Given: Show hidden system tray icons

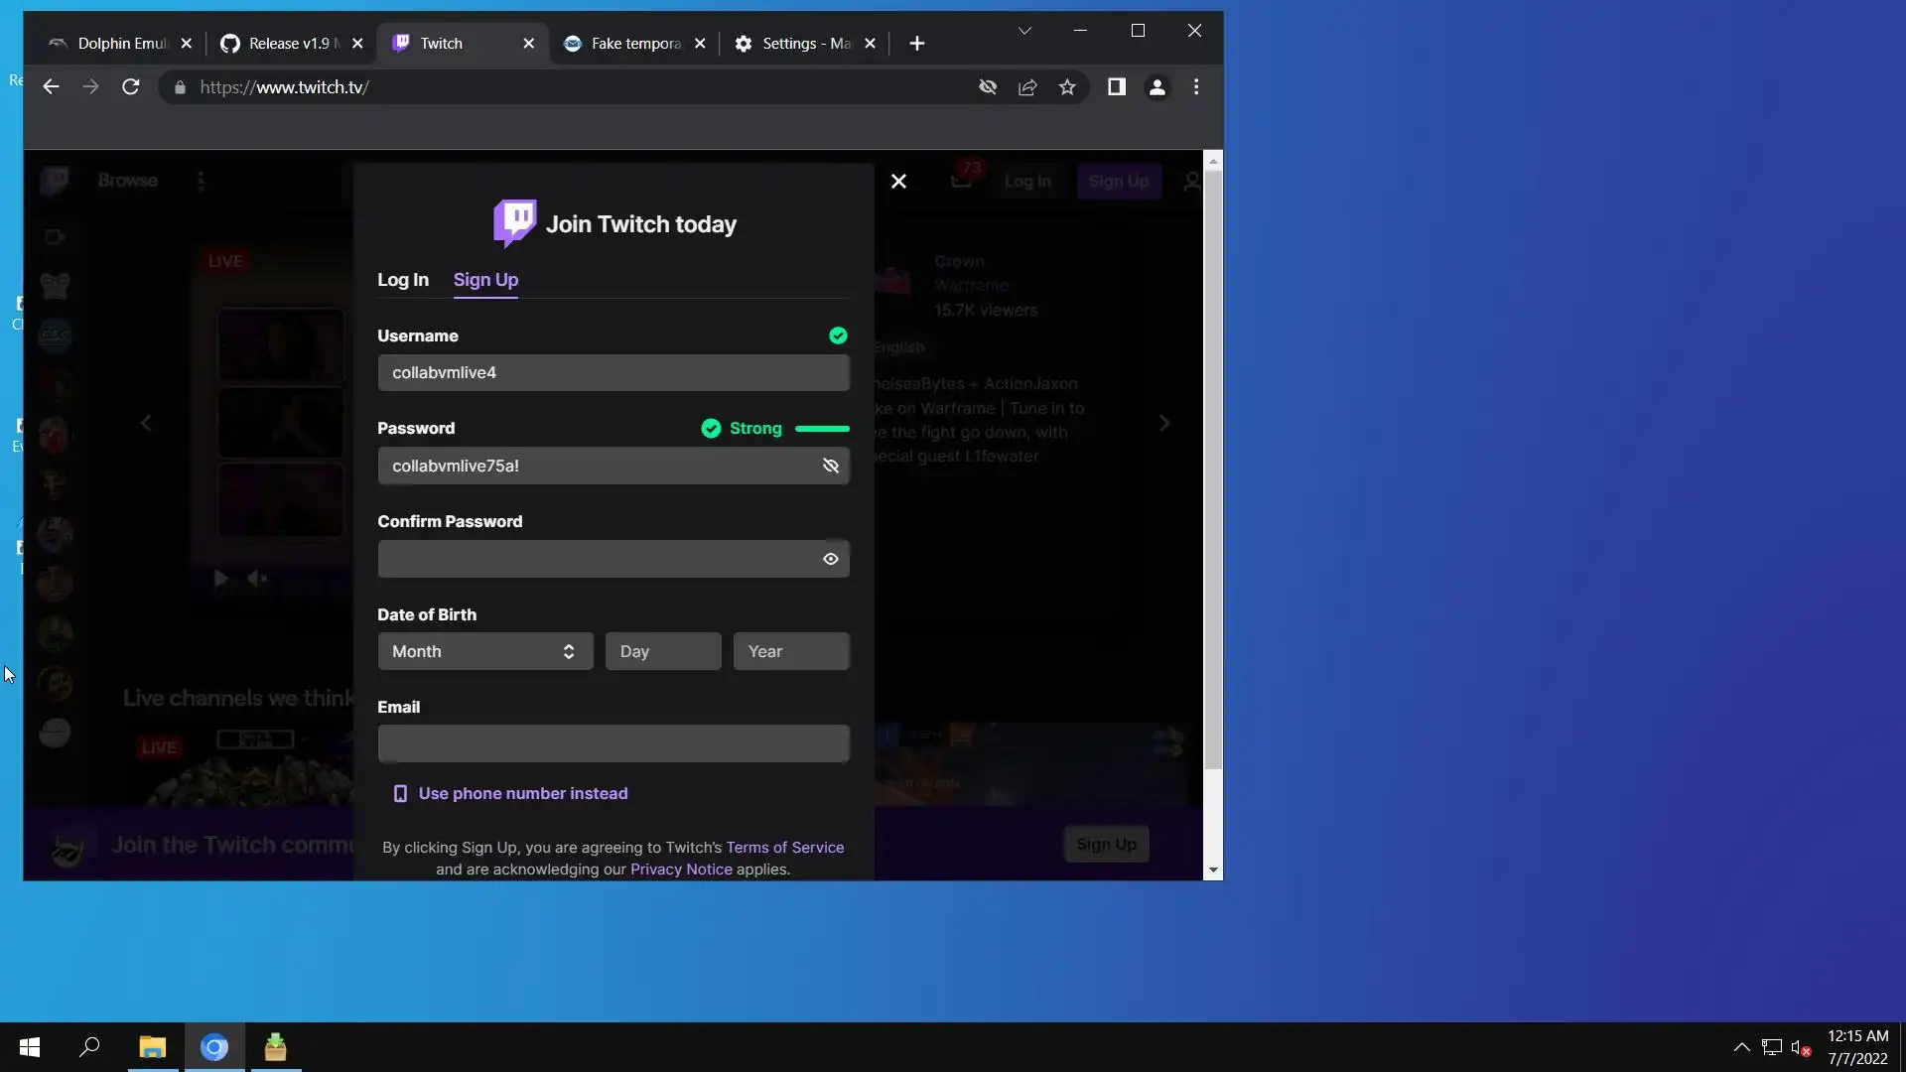Looking at the screenshot, I should [x=1741, y=1047].
